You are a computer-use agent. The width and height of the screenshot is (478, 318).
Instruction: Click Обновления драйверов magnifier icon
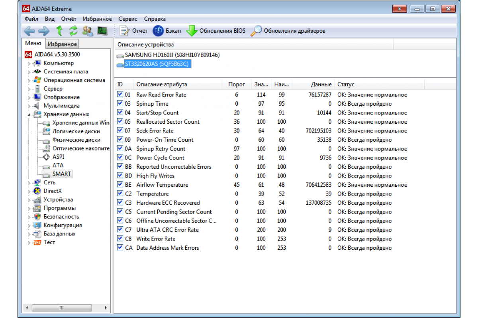click(x=256, y=31)
